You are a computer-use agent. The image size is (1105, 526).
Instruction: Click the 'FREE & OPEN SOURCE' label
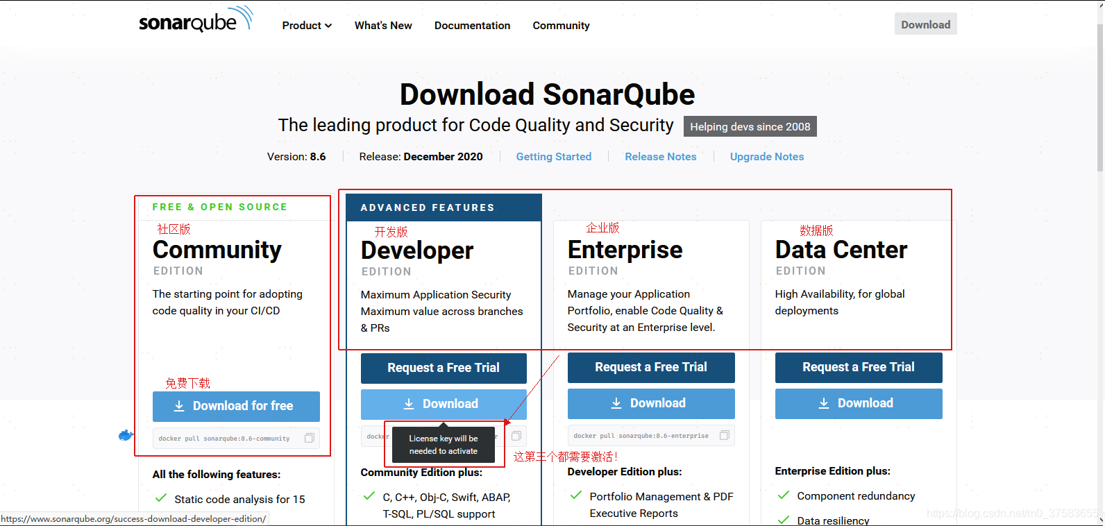pyautogui.click(x=219, y=207)
